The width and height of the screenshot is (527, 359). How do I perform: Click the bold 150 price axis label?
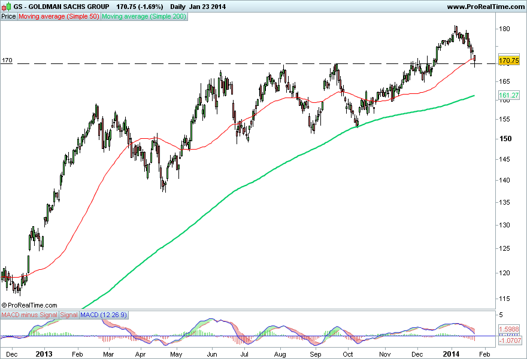pos(505,139)
